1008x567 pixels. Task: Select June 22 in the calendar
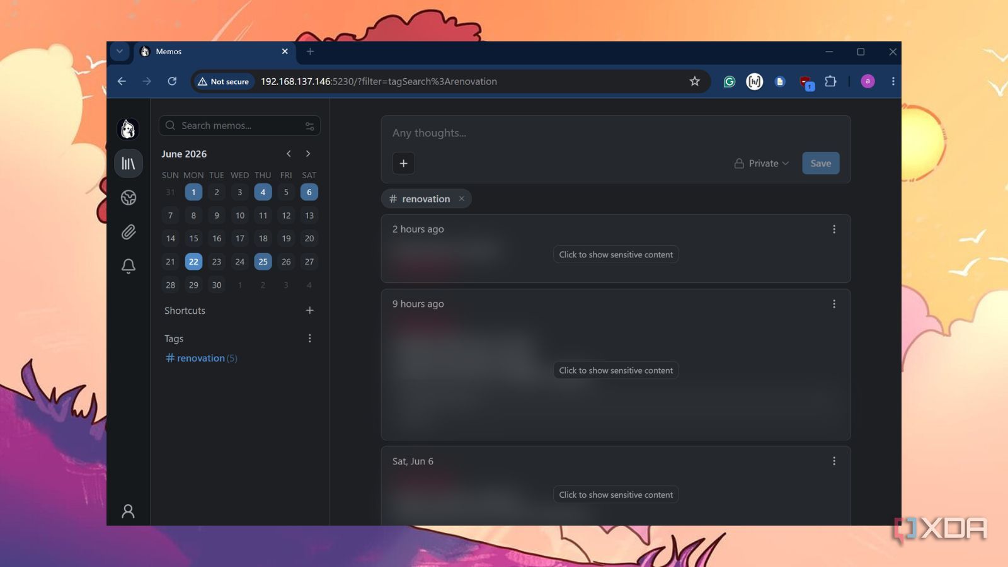pyautogui.click(x=193, y=261)
